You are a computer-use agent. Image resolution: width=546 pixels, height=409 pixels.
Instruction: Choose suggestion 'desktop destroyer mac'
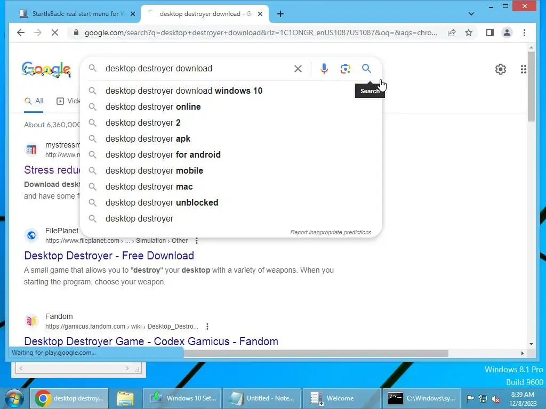pyautogui.click(x=231, y=187)
